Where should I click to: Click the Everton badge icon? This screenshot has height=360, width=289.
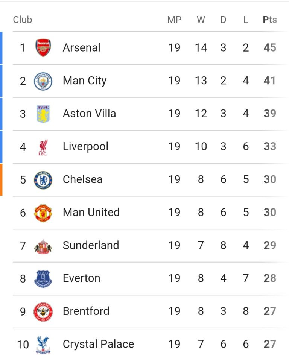(43, 278)
